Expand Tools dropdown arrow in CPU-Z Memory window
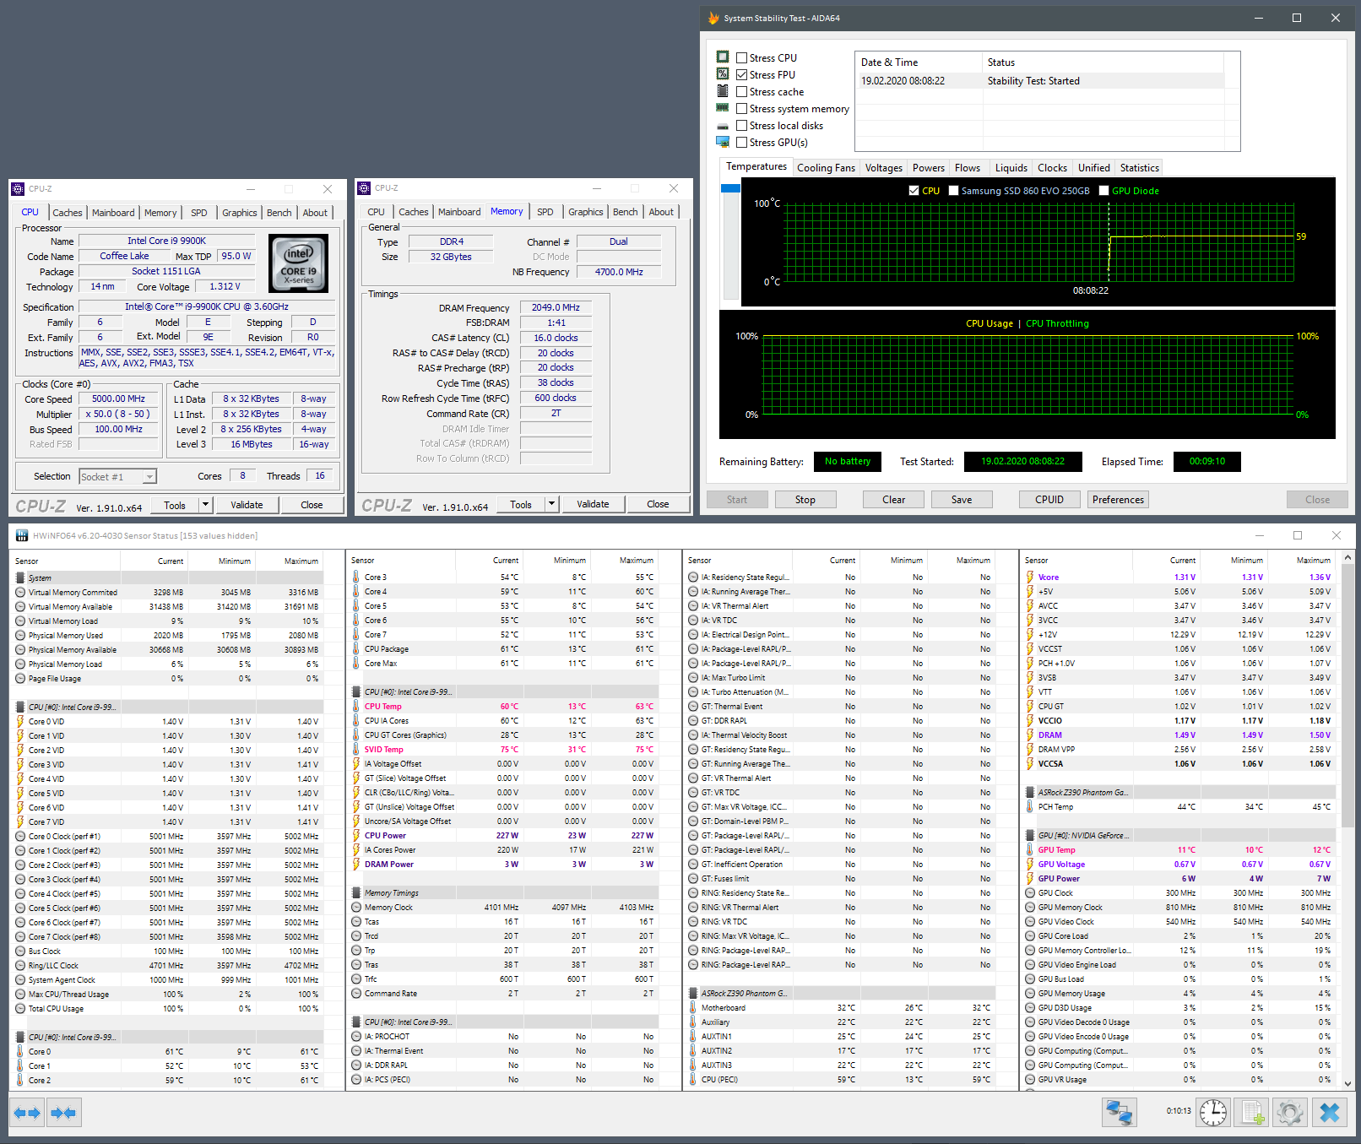The height and width of the screenshot is (1144, 1361). (551, 504)
